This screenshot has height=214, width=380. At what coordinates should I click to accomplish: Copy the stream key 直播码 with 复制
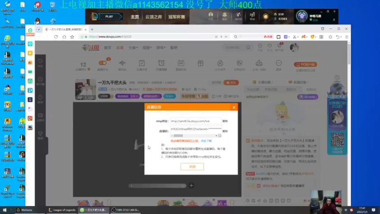point(225,131)
